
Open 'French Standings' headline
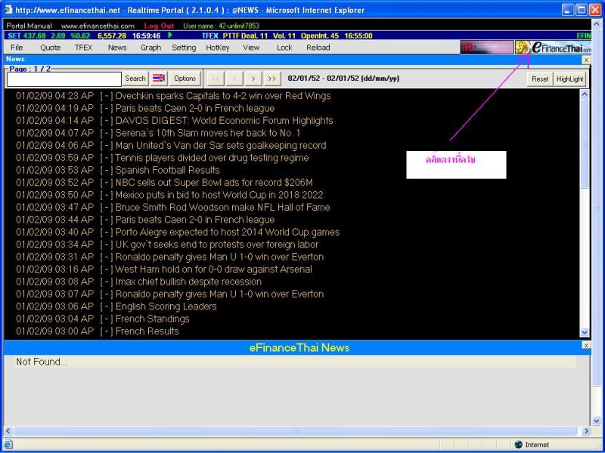point(153,319)
